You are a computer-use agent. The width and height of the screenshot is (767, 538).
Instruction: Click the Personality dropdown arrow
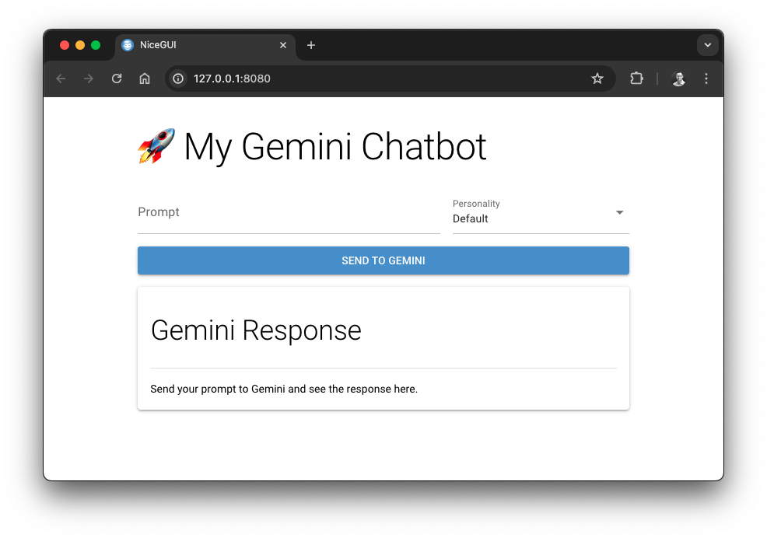[x=620, y=212]
